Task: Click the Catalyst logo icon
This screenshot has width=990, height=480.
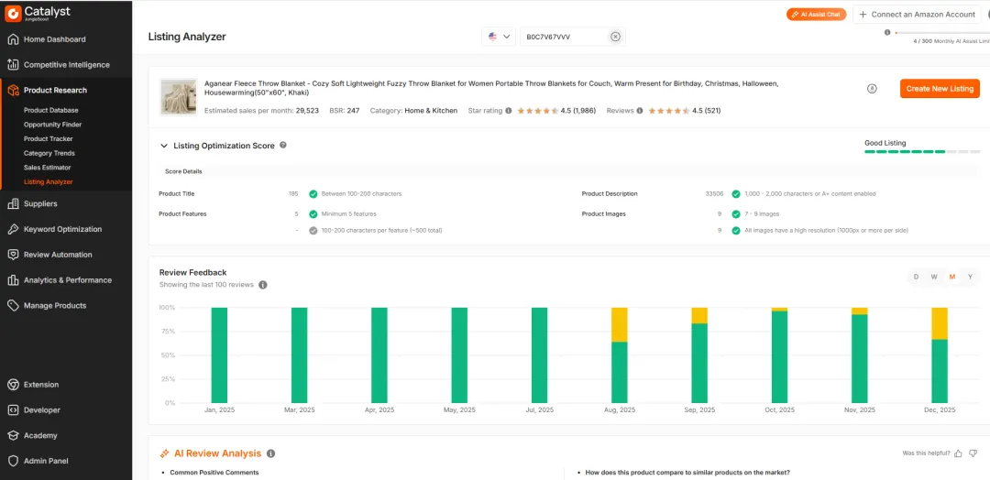Action: pyautogui.click(x=14, y=13)
